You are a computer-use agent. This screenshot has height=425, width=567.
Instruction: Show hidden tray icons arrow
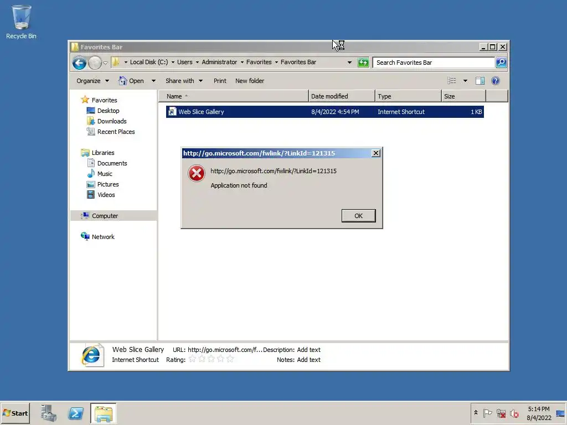pyautogui.click(x=476, y=413)
